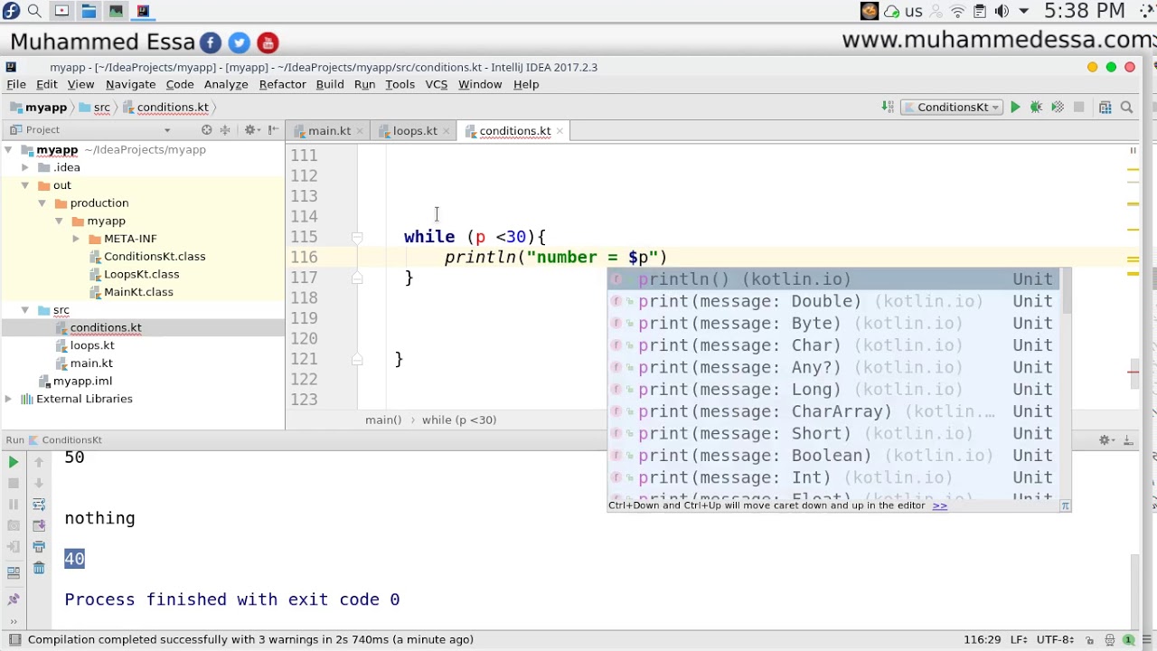Open the Project view selector dropdown
The width and height of the screenshot is (1157, 651).
pos(166,129)
